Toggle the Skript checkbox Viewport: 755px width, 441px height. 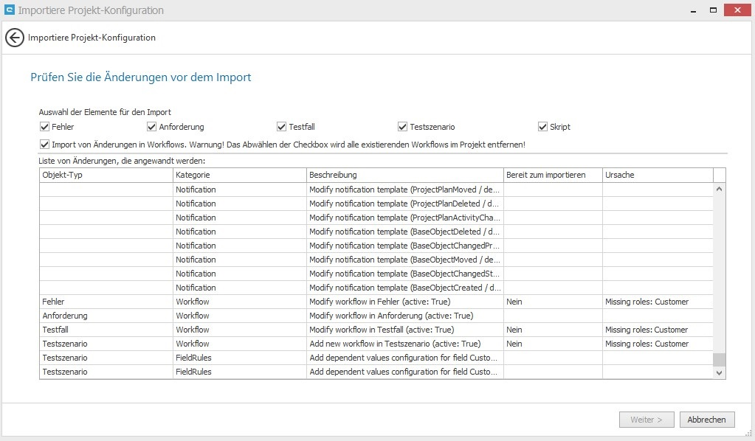click(x=542, y=127)
